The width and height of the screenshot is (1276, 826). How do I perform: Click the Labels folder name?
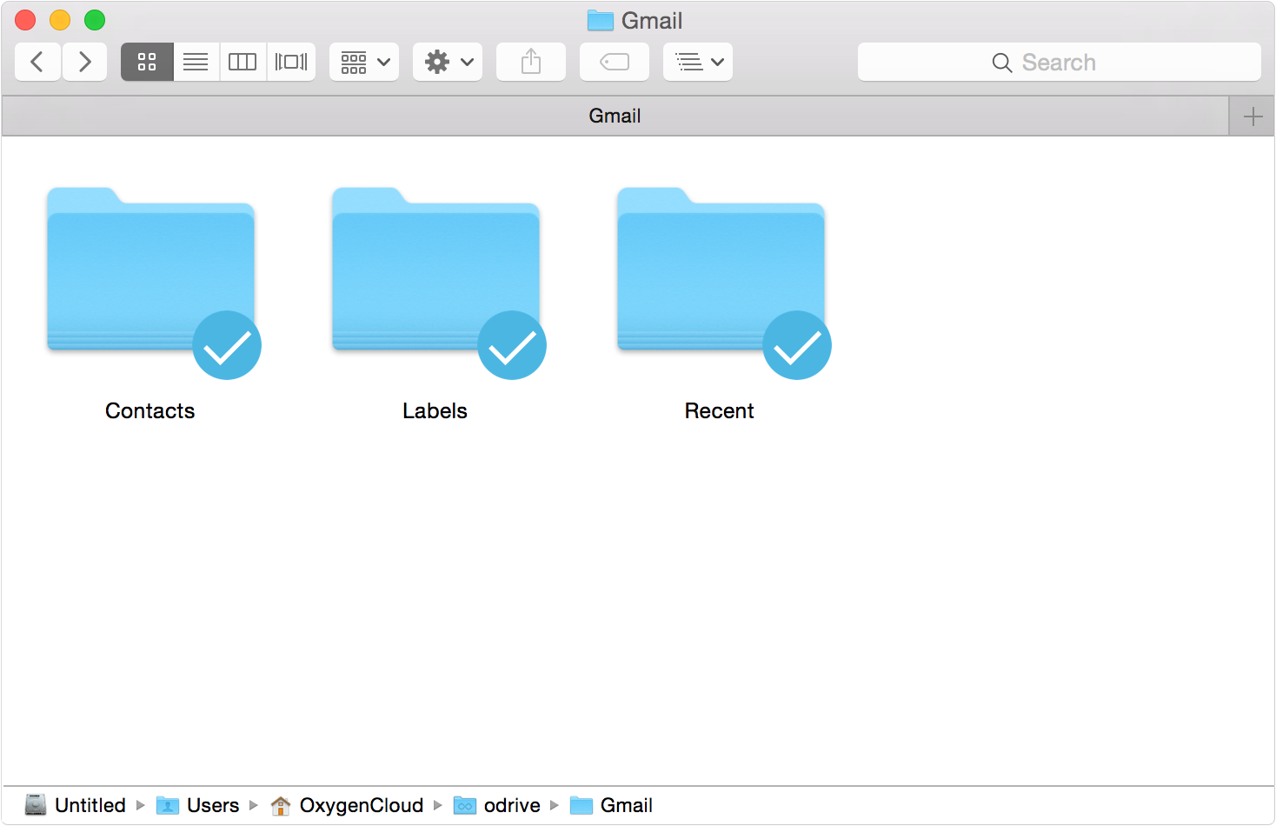pos(435,411)
